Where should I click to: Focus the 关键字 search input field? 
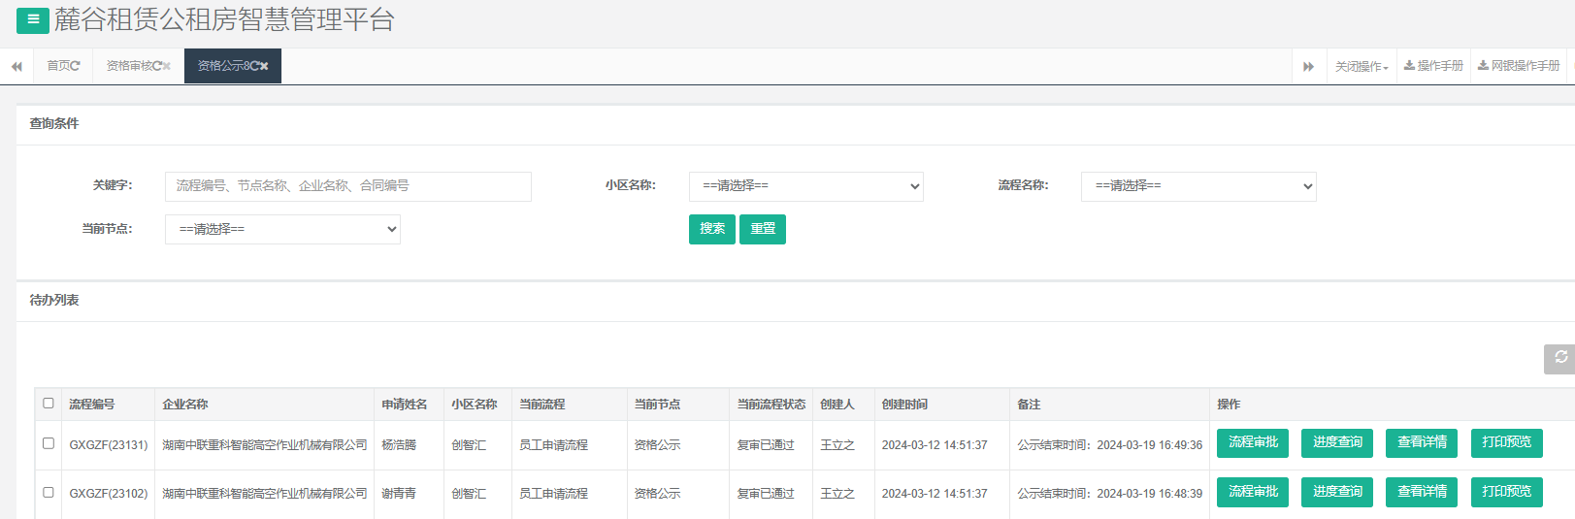[x=347, y=186]
